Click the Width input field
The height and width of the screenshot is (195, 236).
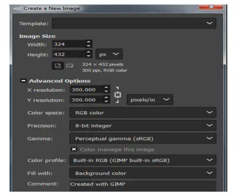[68, 44]
